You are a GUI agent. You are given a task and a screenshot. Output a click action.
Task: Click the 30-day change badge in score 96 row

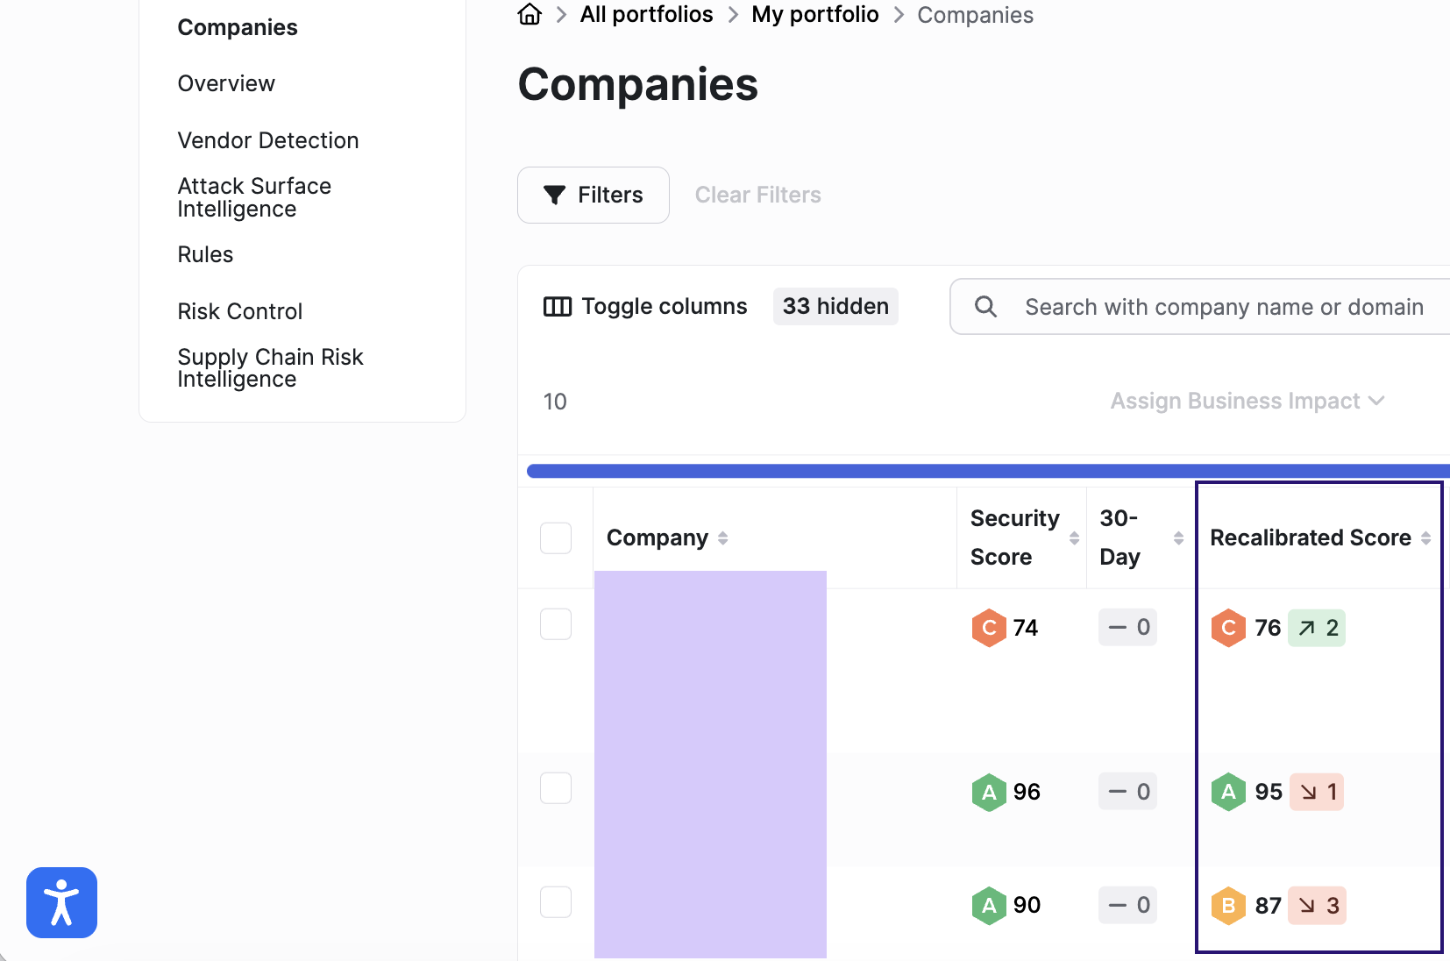[1127, 791]
